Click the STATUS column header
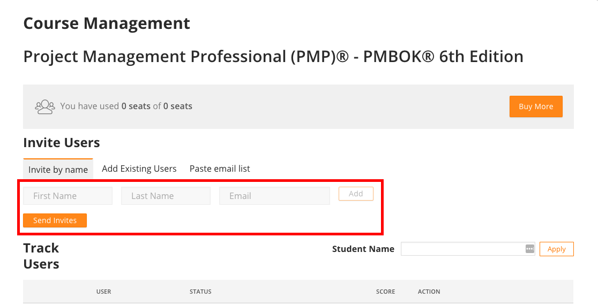 point(200,292)
